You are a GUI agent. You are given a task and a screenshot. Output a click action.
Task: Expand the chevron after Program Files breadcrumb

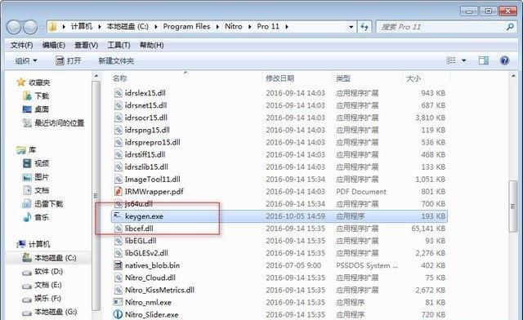217,27
